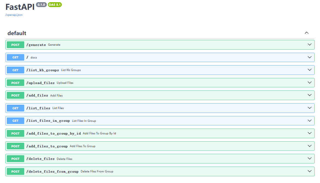The image size is (320, 183).
Task: Click the GET badge for /list_files
Action: [16, 108]
